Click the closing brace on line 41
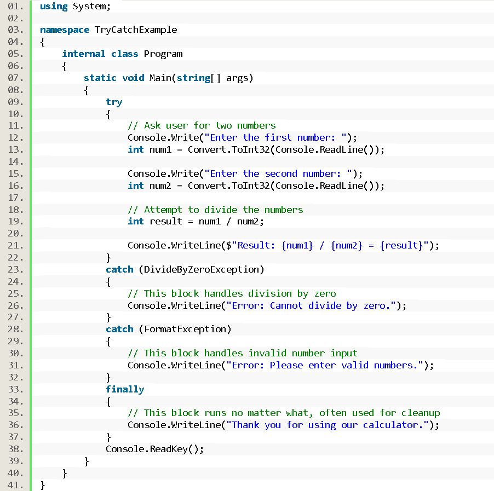Image resolution: width=494 pixels, height=491 pixels. click(42, 484)
